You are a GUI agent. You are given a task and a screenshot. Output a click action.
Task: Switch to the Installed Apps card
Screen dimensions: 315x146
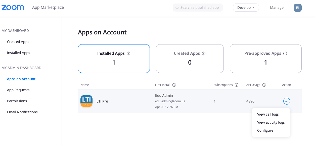(x=114, y=59)
